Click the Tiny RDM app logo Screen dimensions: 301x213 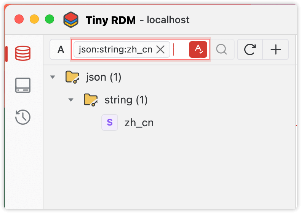point(71,19)
